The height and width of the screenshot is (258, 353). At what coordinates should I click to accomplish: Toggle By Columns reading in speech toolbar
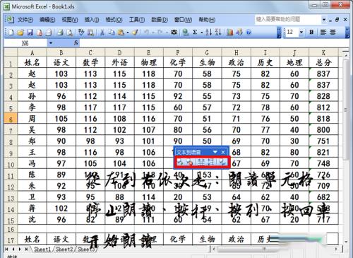210,162
